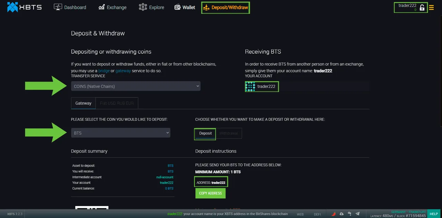The image size is (442, 218).
Task: Follow the gateway link
Action: click(x=124, y=71)
